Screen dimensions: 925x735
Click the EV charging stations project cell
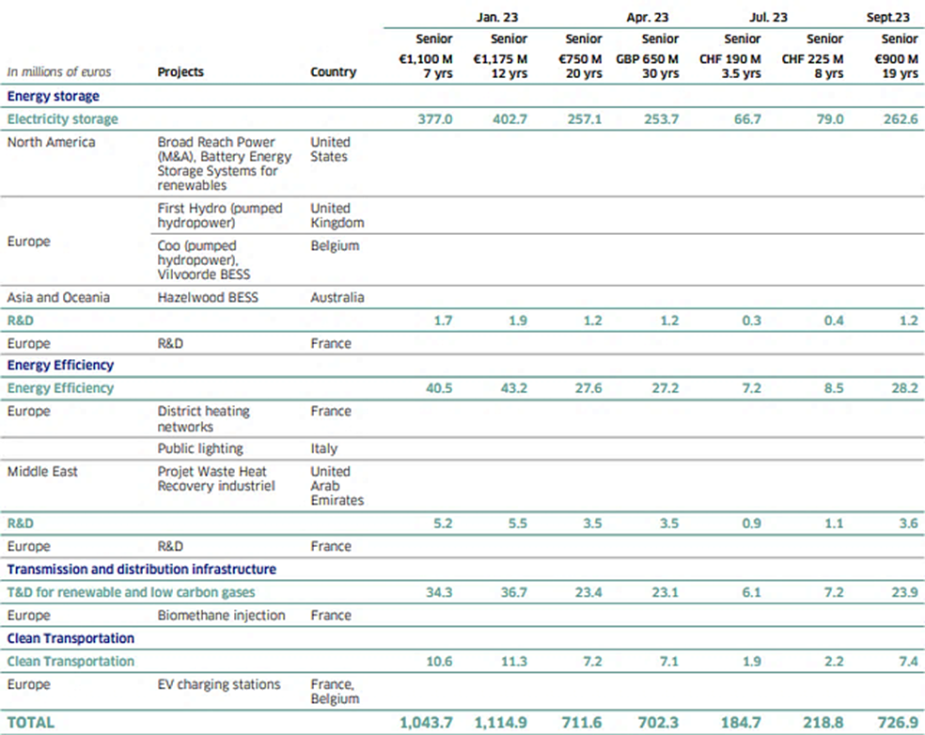219,684
